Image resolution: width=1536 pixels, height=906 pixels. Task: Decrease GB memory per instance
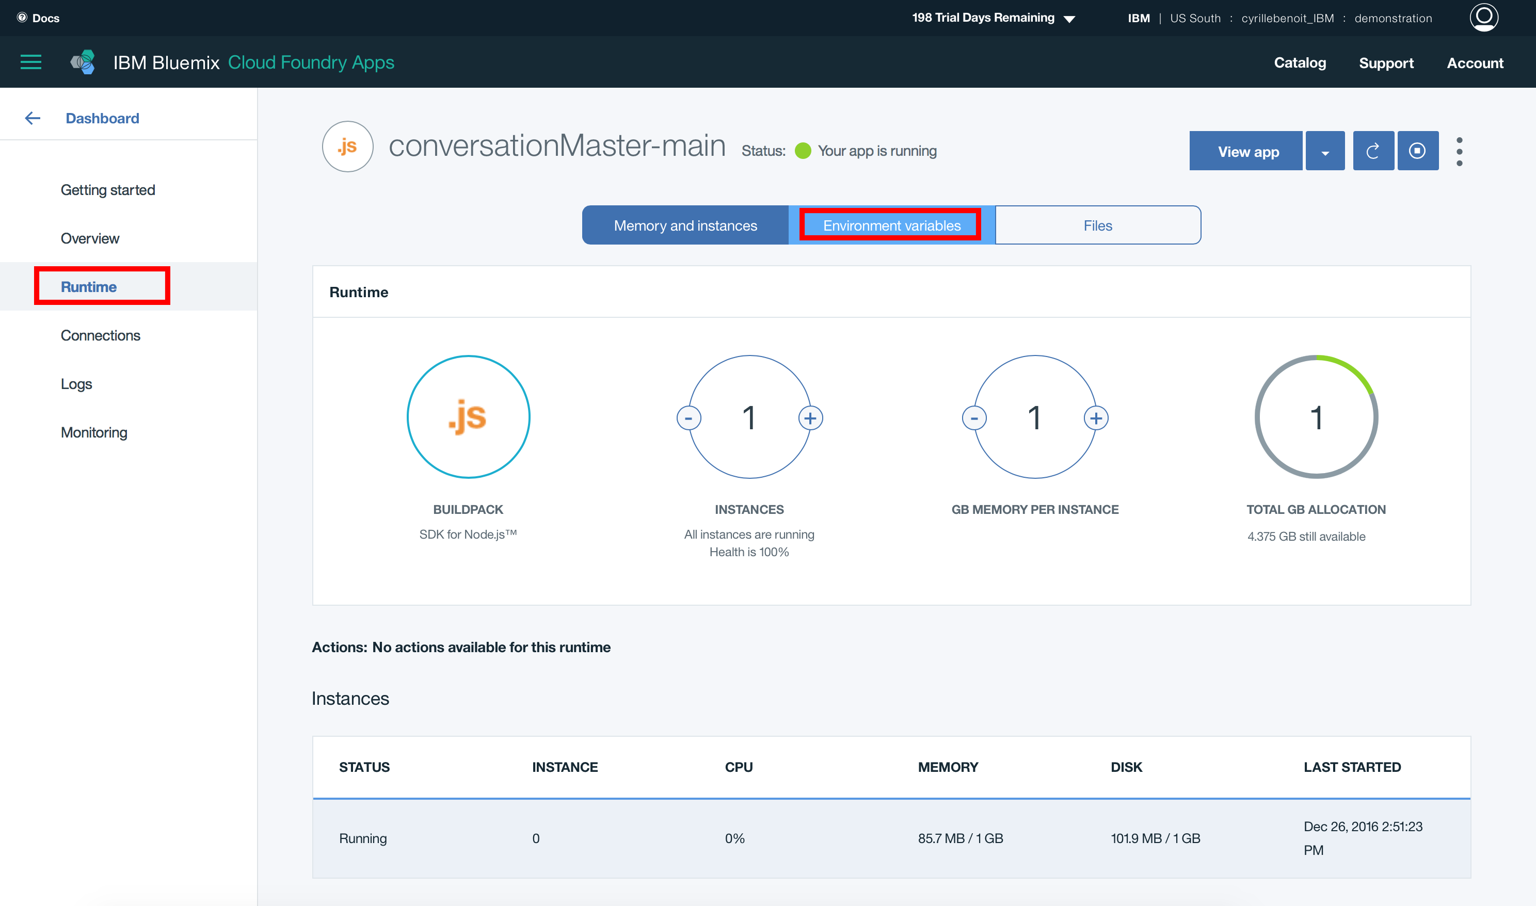(974, 418)
